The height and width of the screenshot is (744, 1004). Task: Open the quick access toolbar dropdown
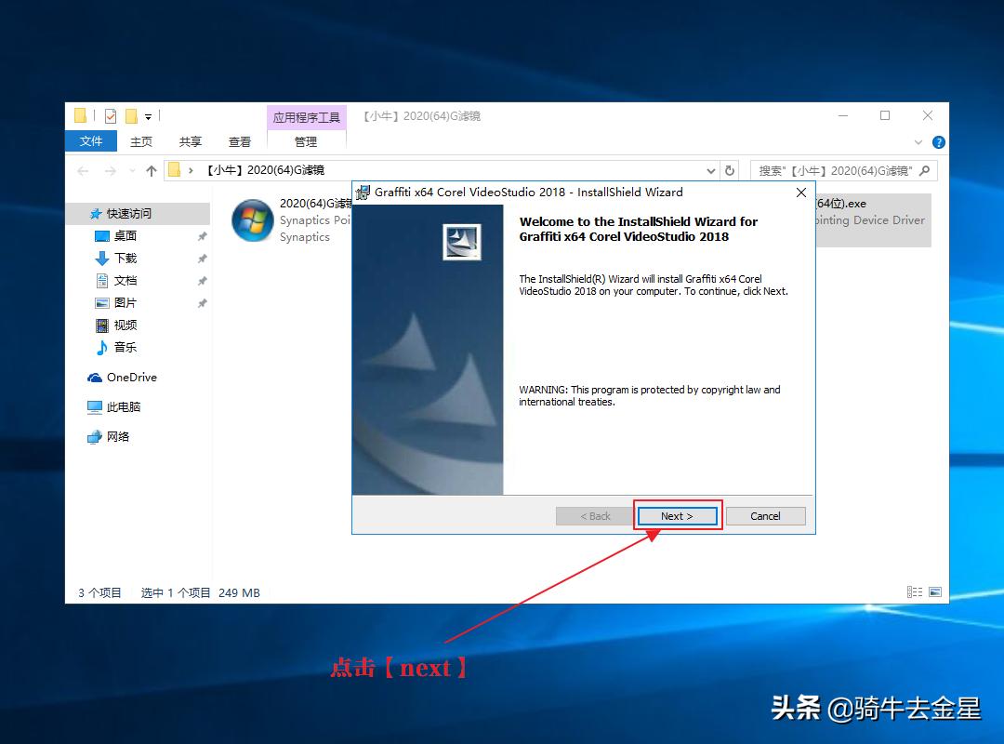[x=148, y=116]
